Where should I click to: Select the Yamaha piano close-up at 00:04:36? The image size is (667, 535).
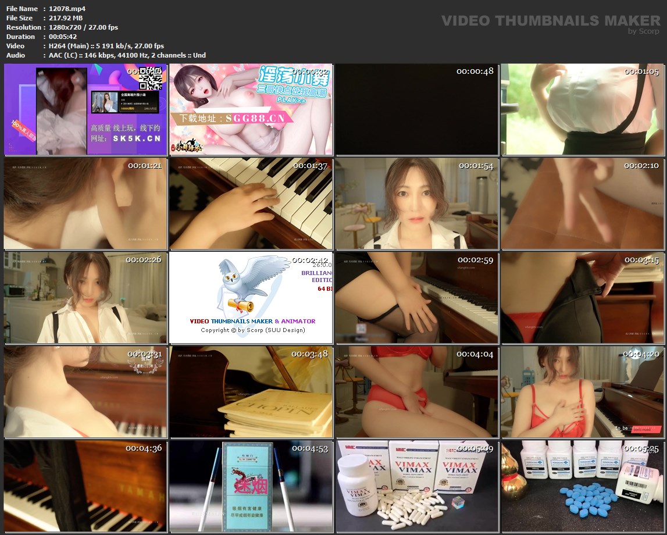pos(85,486)
